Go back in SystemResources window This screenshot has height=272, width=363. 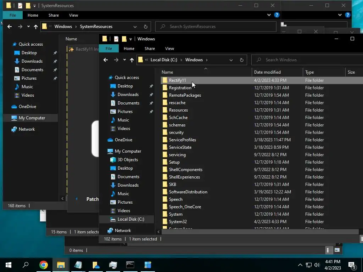tap(10, 27)
